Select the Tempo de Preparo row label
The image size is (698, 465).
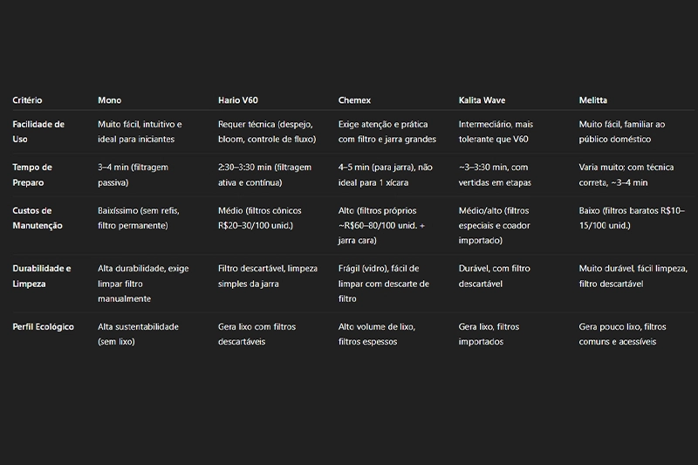[x=32, y=174]
